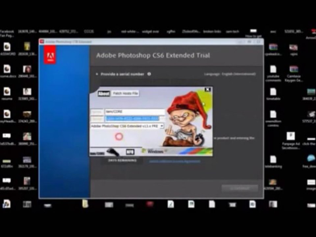Click the Patch Hosts File button
This screenshot has width=316, height=237.
tap(125, 93)
